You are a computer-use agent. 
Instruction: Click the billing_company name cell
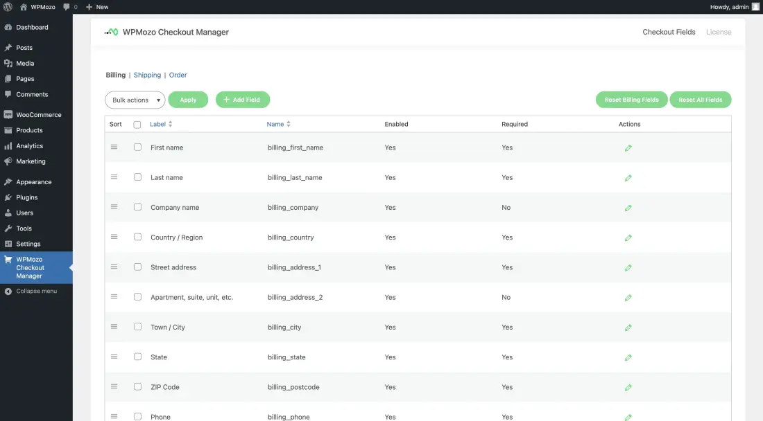(x=293, y=207)
